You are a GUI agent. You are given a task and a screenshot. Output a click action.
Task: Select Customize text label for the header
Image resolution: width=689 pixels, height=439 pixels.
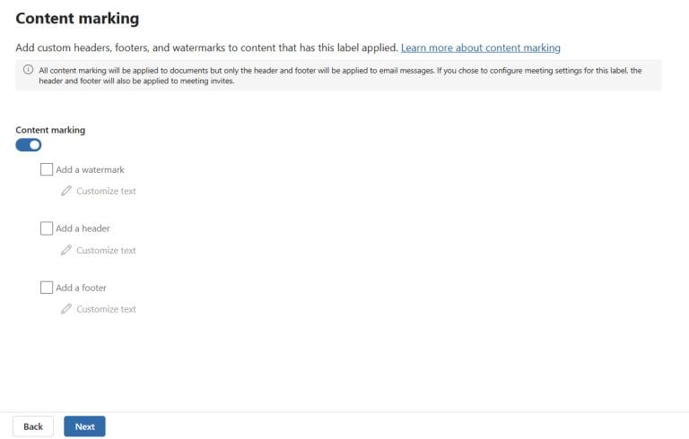[x=106, y=250]
